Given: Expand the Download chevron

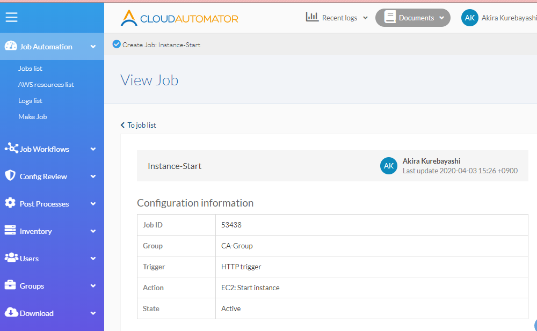Looking at the screenshot, I should pos(93,313).
